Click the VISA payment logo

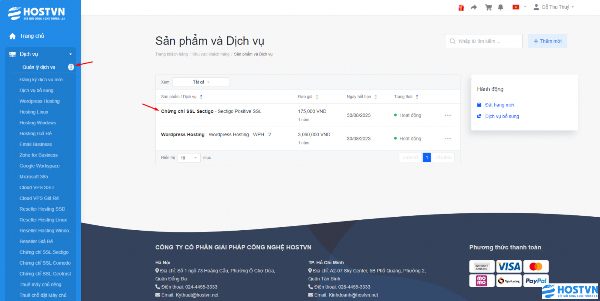[509, 267]
